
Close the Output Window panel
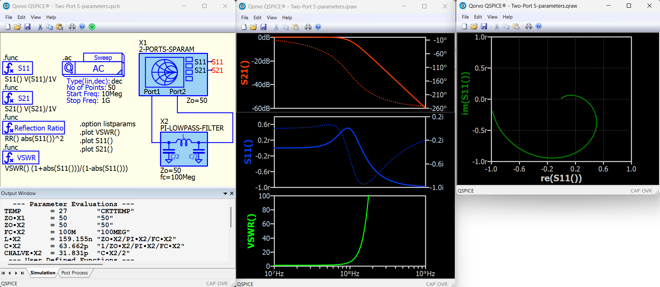(232, 193)
